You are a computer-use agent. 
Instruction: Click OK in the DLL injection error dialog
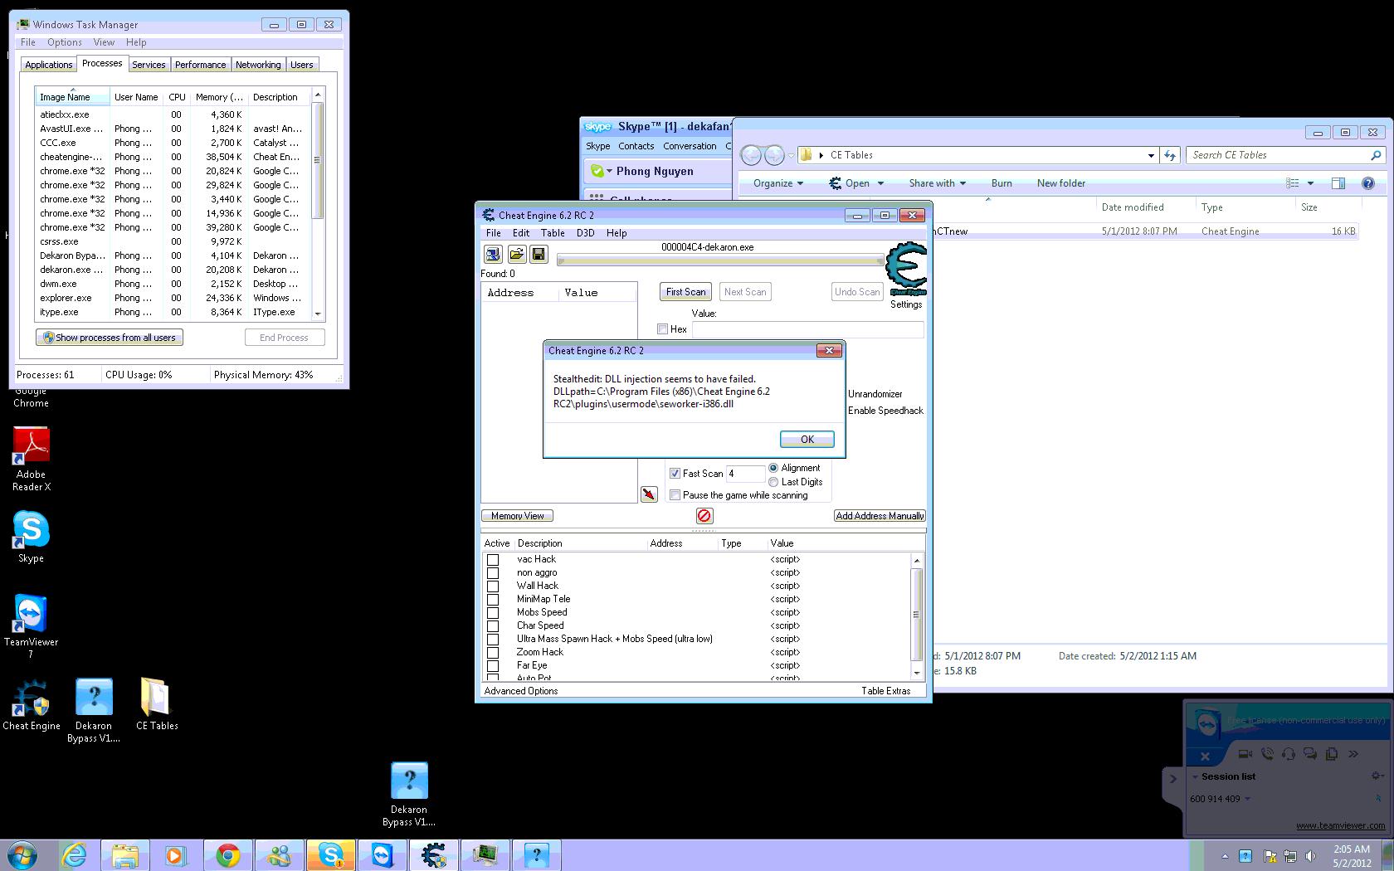807,440
